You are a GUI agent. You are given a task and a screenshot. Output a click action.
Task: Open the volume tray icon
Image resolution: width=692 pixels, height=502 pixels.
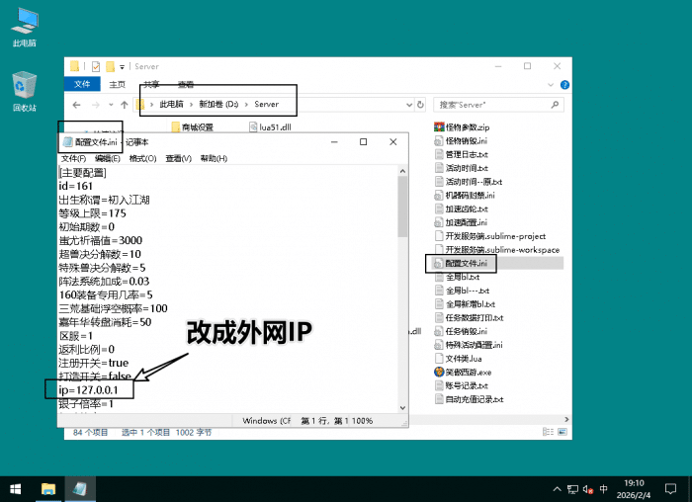(588, 489)
